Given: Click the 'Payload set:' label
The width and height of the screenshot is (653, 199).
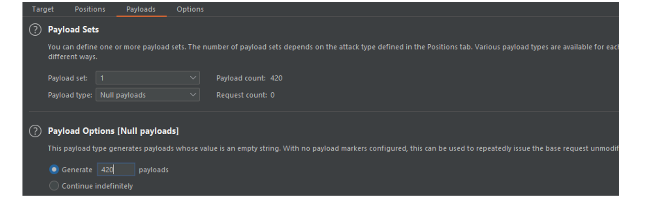Looking at the screenshot, I should 68,78.
